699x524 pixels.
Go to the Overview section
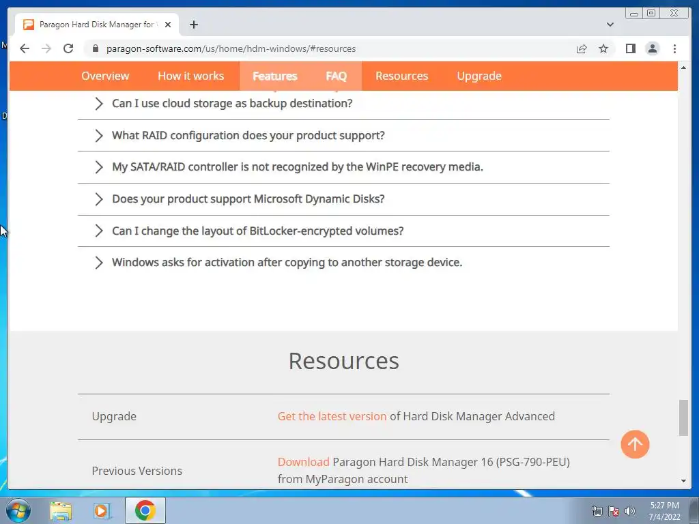[105, 76]
